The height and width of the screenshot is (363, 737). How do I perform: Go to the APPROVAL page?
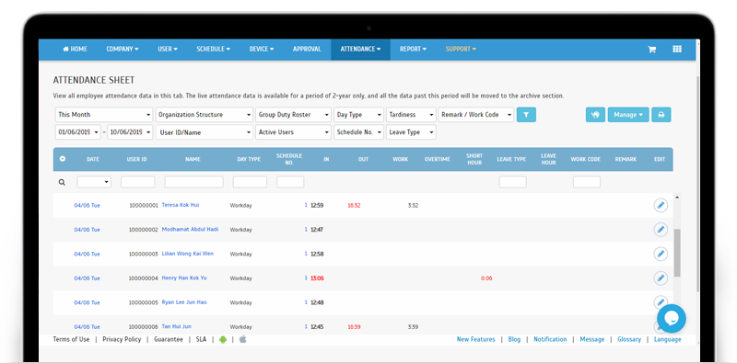[307, 50]
